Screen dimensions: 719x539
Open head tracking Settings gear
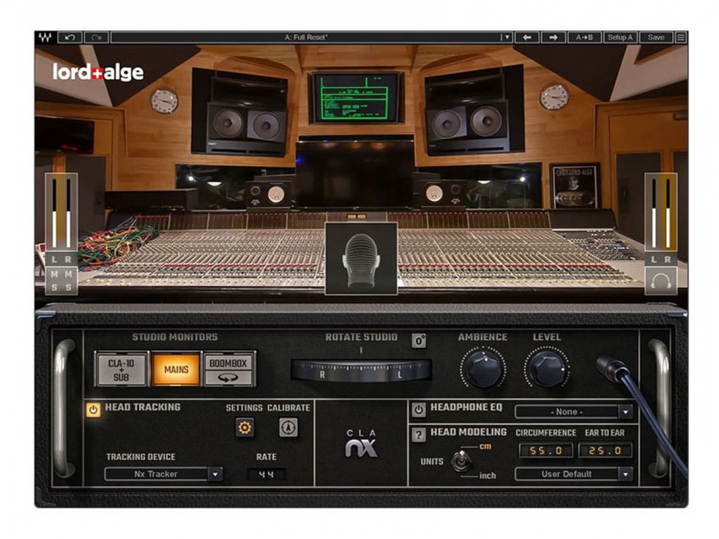244,427
